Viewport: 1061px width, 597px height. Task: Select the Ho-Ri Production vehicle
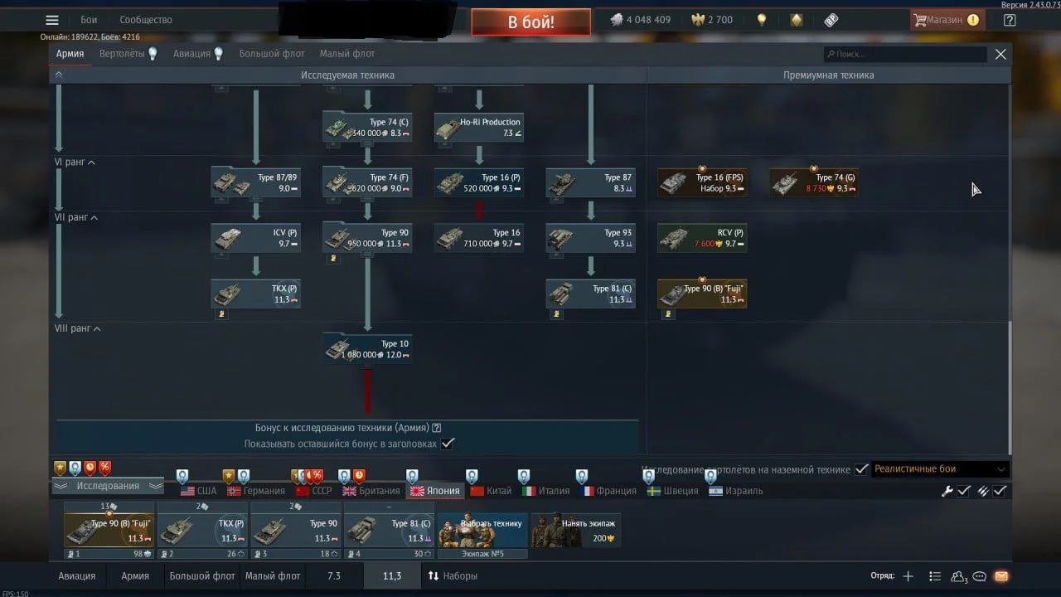pos(479,127)
